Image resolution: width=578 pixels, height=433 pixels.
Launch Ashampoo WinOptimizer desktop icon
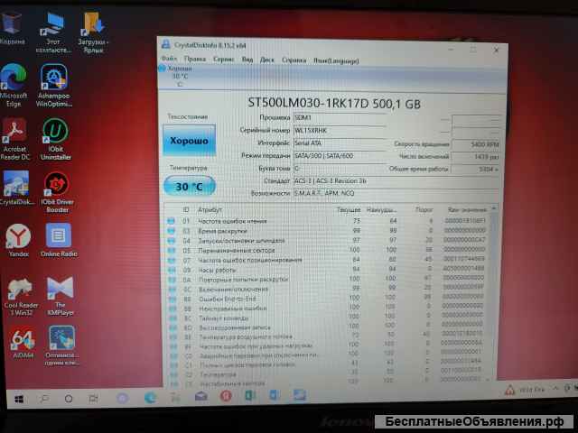pos(54,85)
